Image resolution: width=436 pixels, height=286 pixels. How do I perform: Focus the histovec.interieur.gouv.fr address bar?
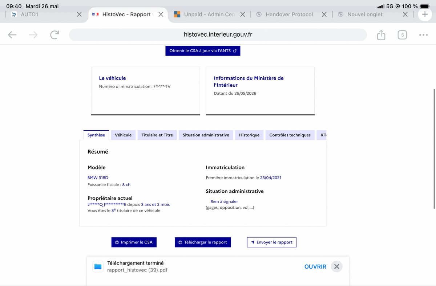pyautogui.click(x=218, y=35)
